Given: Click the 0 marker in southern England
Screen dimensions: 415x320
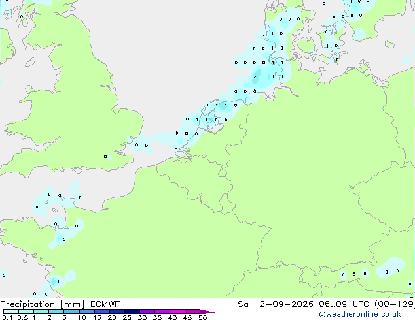Looking at the screenshot, I should coord(105,157).
